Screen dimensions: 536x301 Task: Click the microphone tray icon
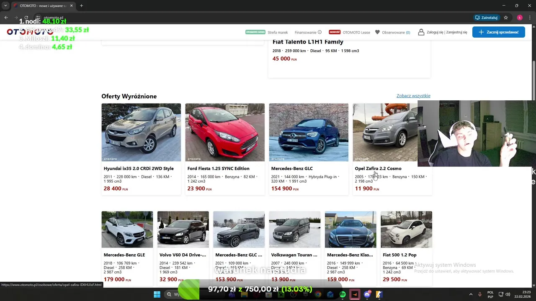480,294
